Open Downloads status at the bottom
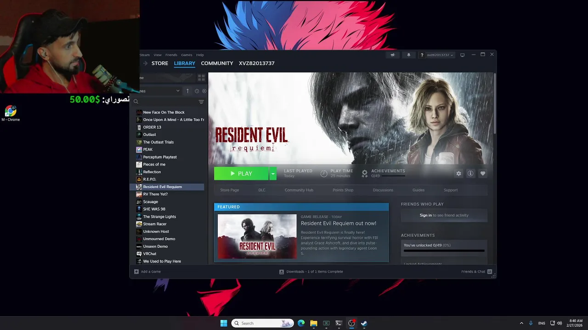 pos(311,272)
